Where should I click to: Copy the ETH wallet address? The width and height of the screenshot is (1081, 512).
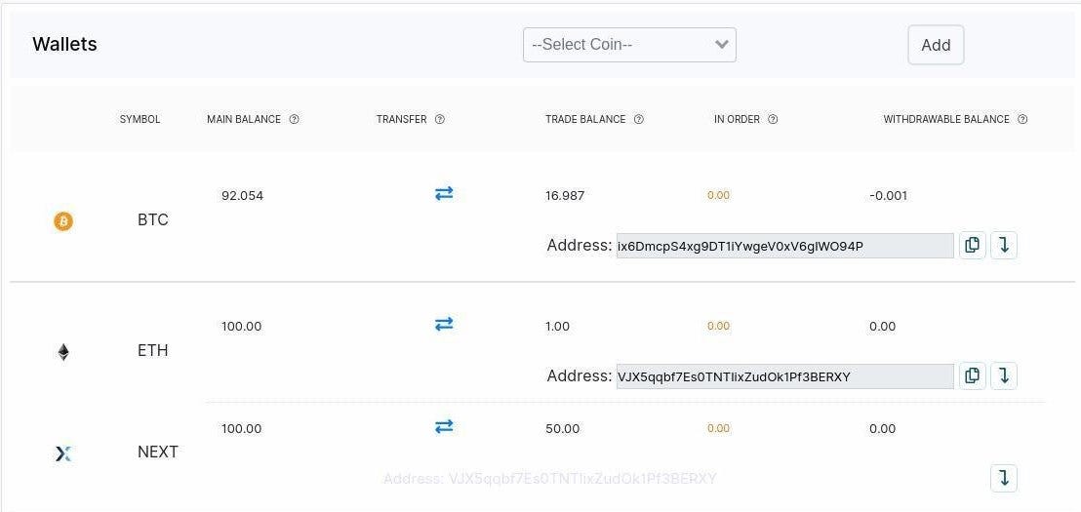[972, 375]
